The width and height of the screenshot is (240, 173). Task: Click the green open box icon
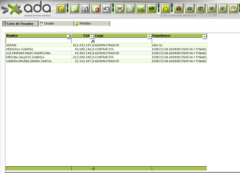pyautogui.click(x=152, y=9)
